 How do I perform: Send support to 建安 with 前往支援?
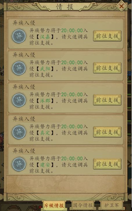click(107, 164)
